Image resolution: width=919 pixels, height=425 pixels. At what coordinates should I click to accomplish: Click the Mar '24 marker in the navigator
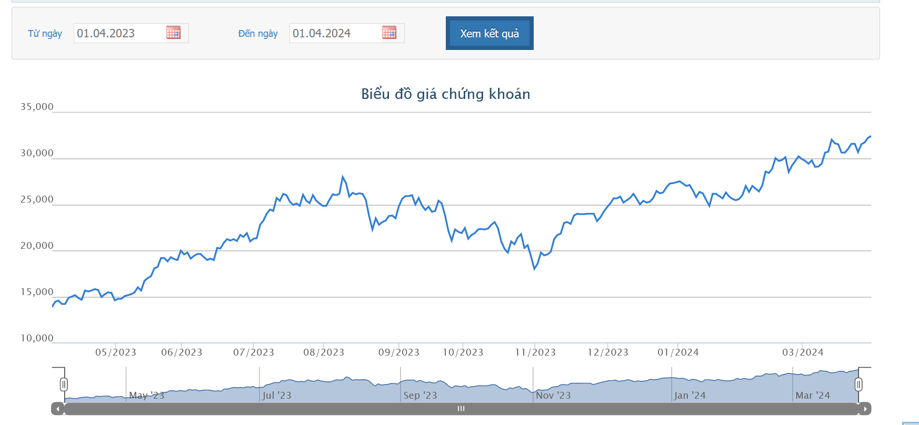pos(812,395)
